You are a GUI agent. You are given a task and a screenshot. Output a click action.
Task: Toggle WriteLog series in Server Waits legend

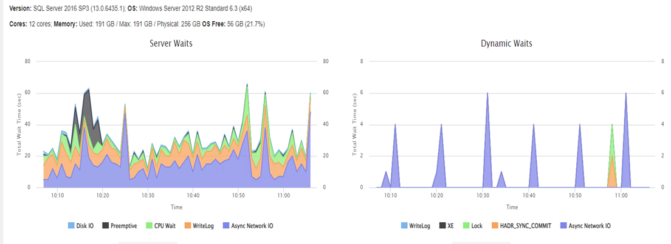(201, 226)
